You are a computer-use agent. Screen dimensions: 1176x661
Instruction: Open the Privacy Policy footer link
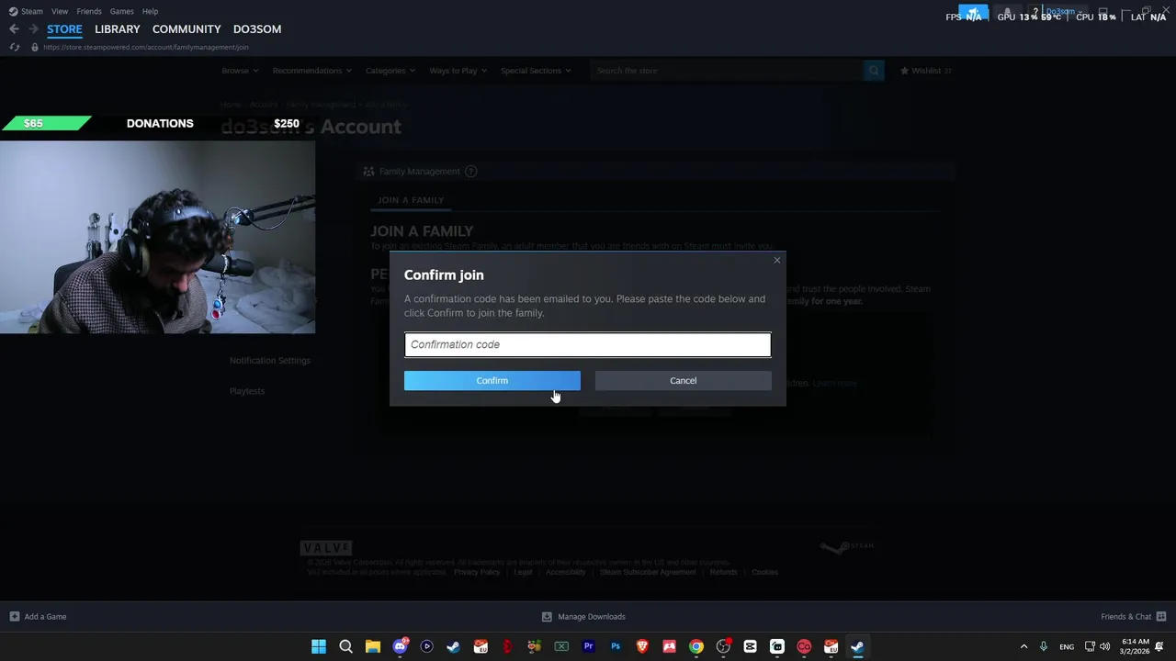[477, 572]
